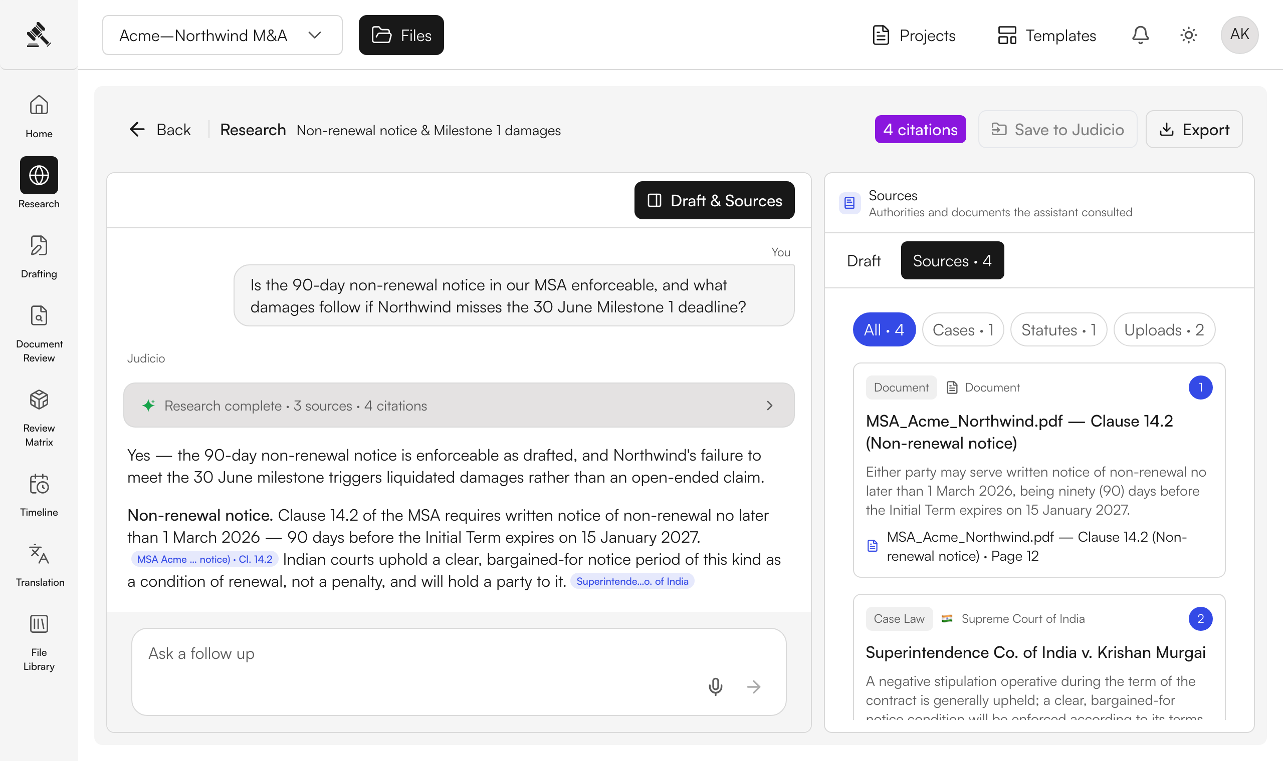This screenshot has height=761, width=1283.
Task: Open Superintendence Co. of India v. Krishan Murgai
Action: (1035, 652)
